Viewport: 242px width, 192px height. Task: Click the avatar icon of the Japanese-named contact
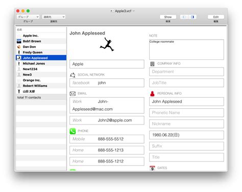(19, 91)
